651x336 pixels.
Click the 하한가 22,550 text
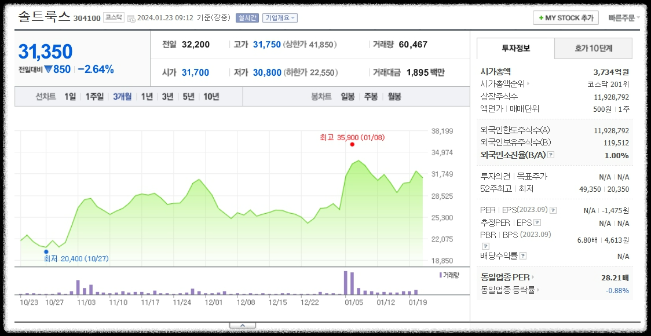[310, 72]
